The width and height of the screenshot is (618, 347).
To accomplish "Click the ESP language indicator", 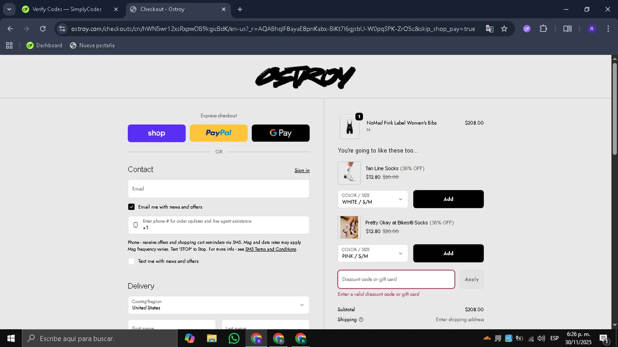I will [555, 338].
